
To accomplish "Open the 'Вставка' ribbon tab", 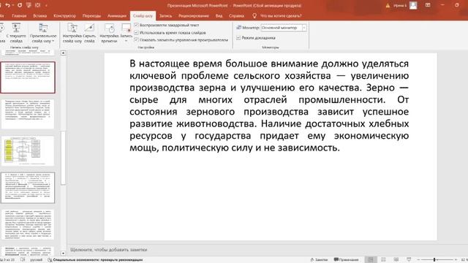I will [40, 15].
